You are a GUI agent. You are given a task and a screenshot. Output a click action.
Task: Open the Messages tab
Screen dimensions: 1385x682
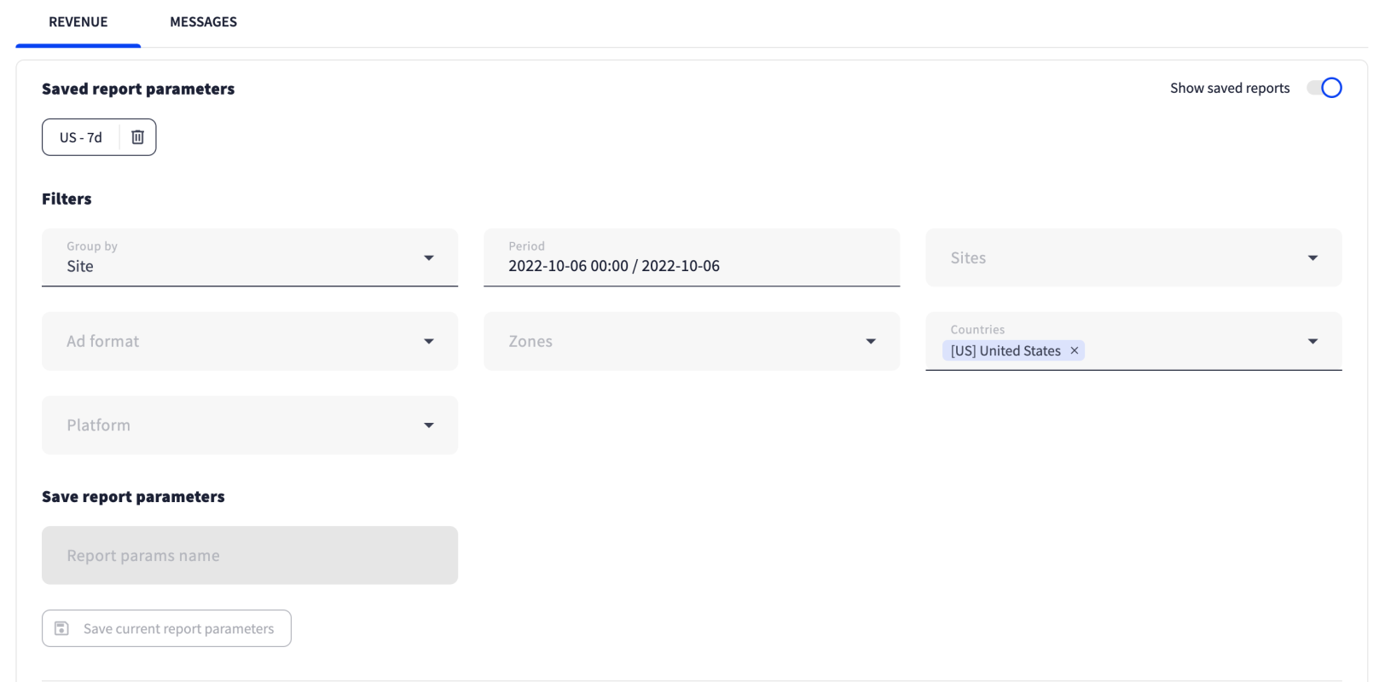point(203,22)
